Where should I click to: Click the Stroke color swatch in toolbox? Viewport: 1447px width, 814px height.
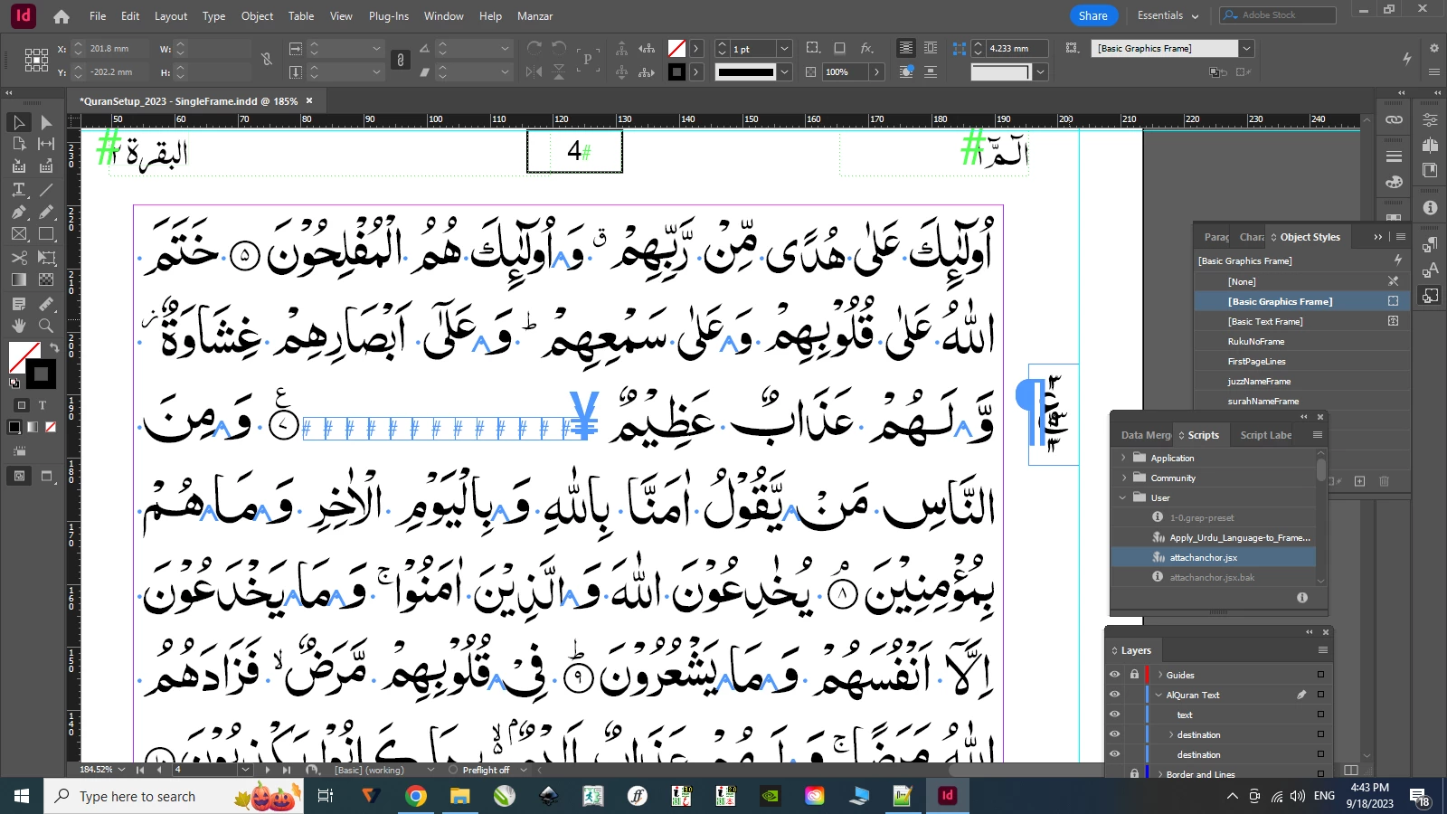(x=41, y=374)
